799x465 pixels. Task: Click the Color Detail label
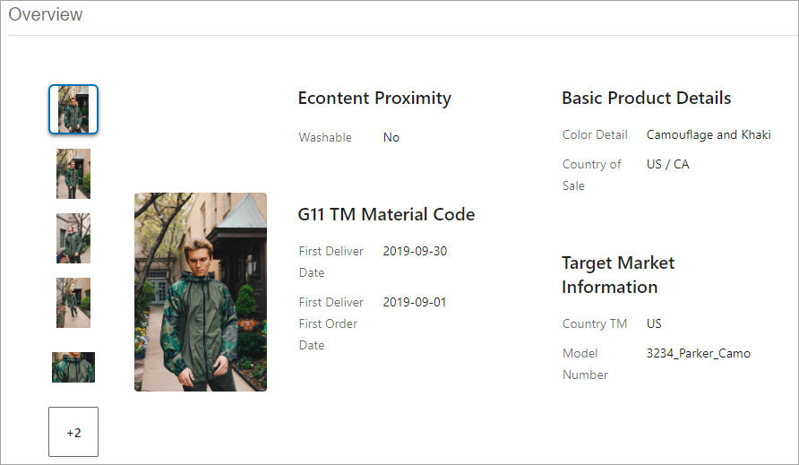coord(595,134)
